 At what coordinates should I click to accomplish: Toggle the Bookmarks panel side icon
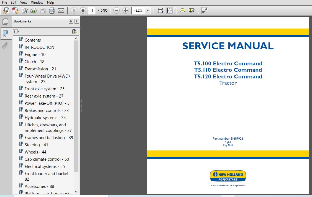pyautogui.click(x=6, y=33)
